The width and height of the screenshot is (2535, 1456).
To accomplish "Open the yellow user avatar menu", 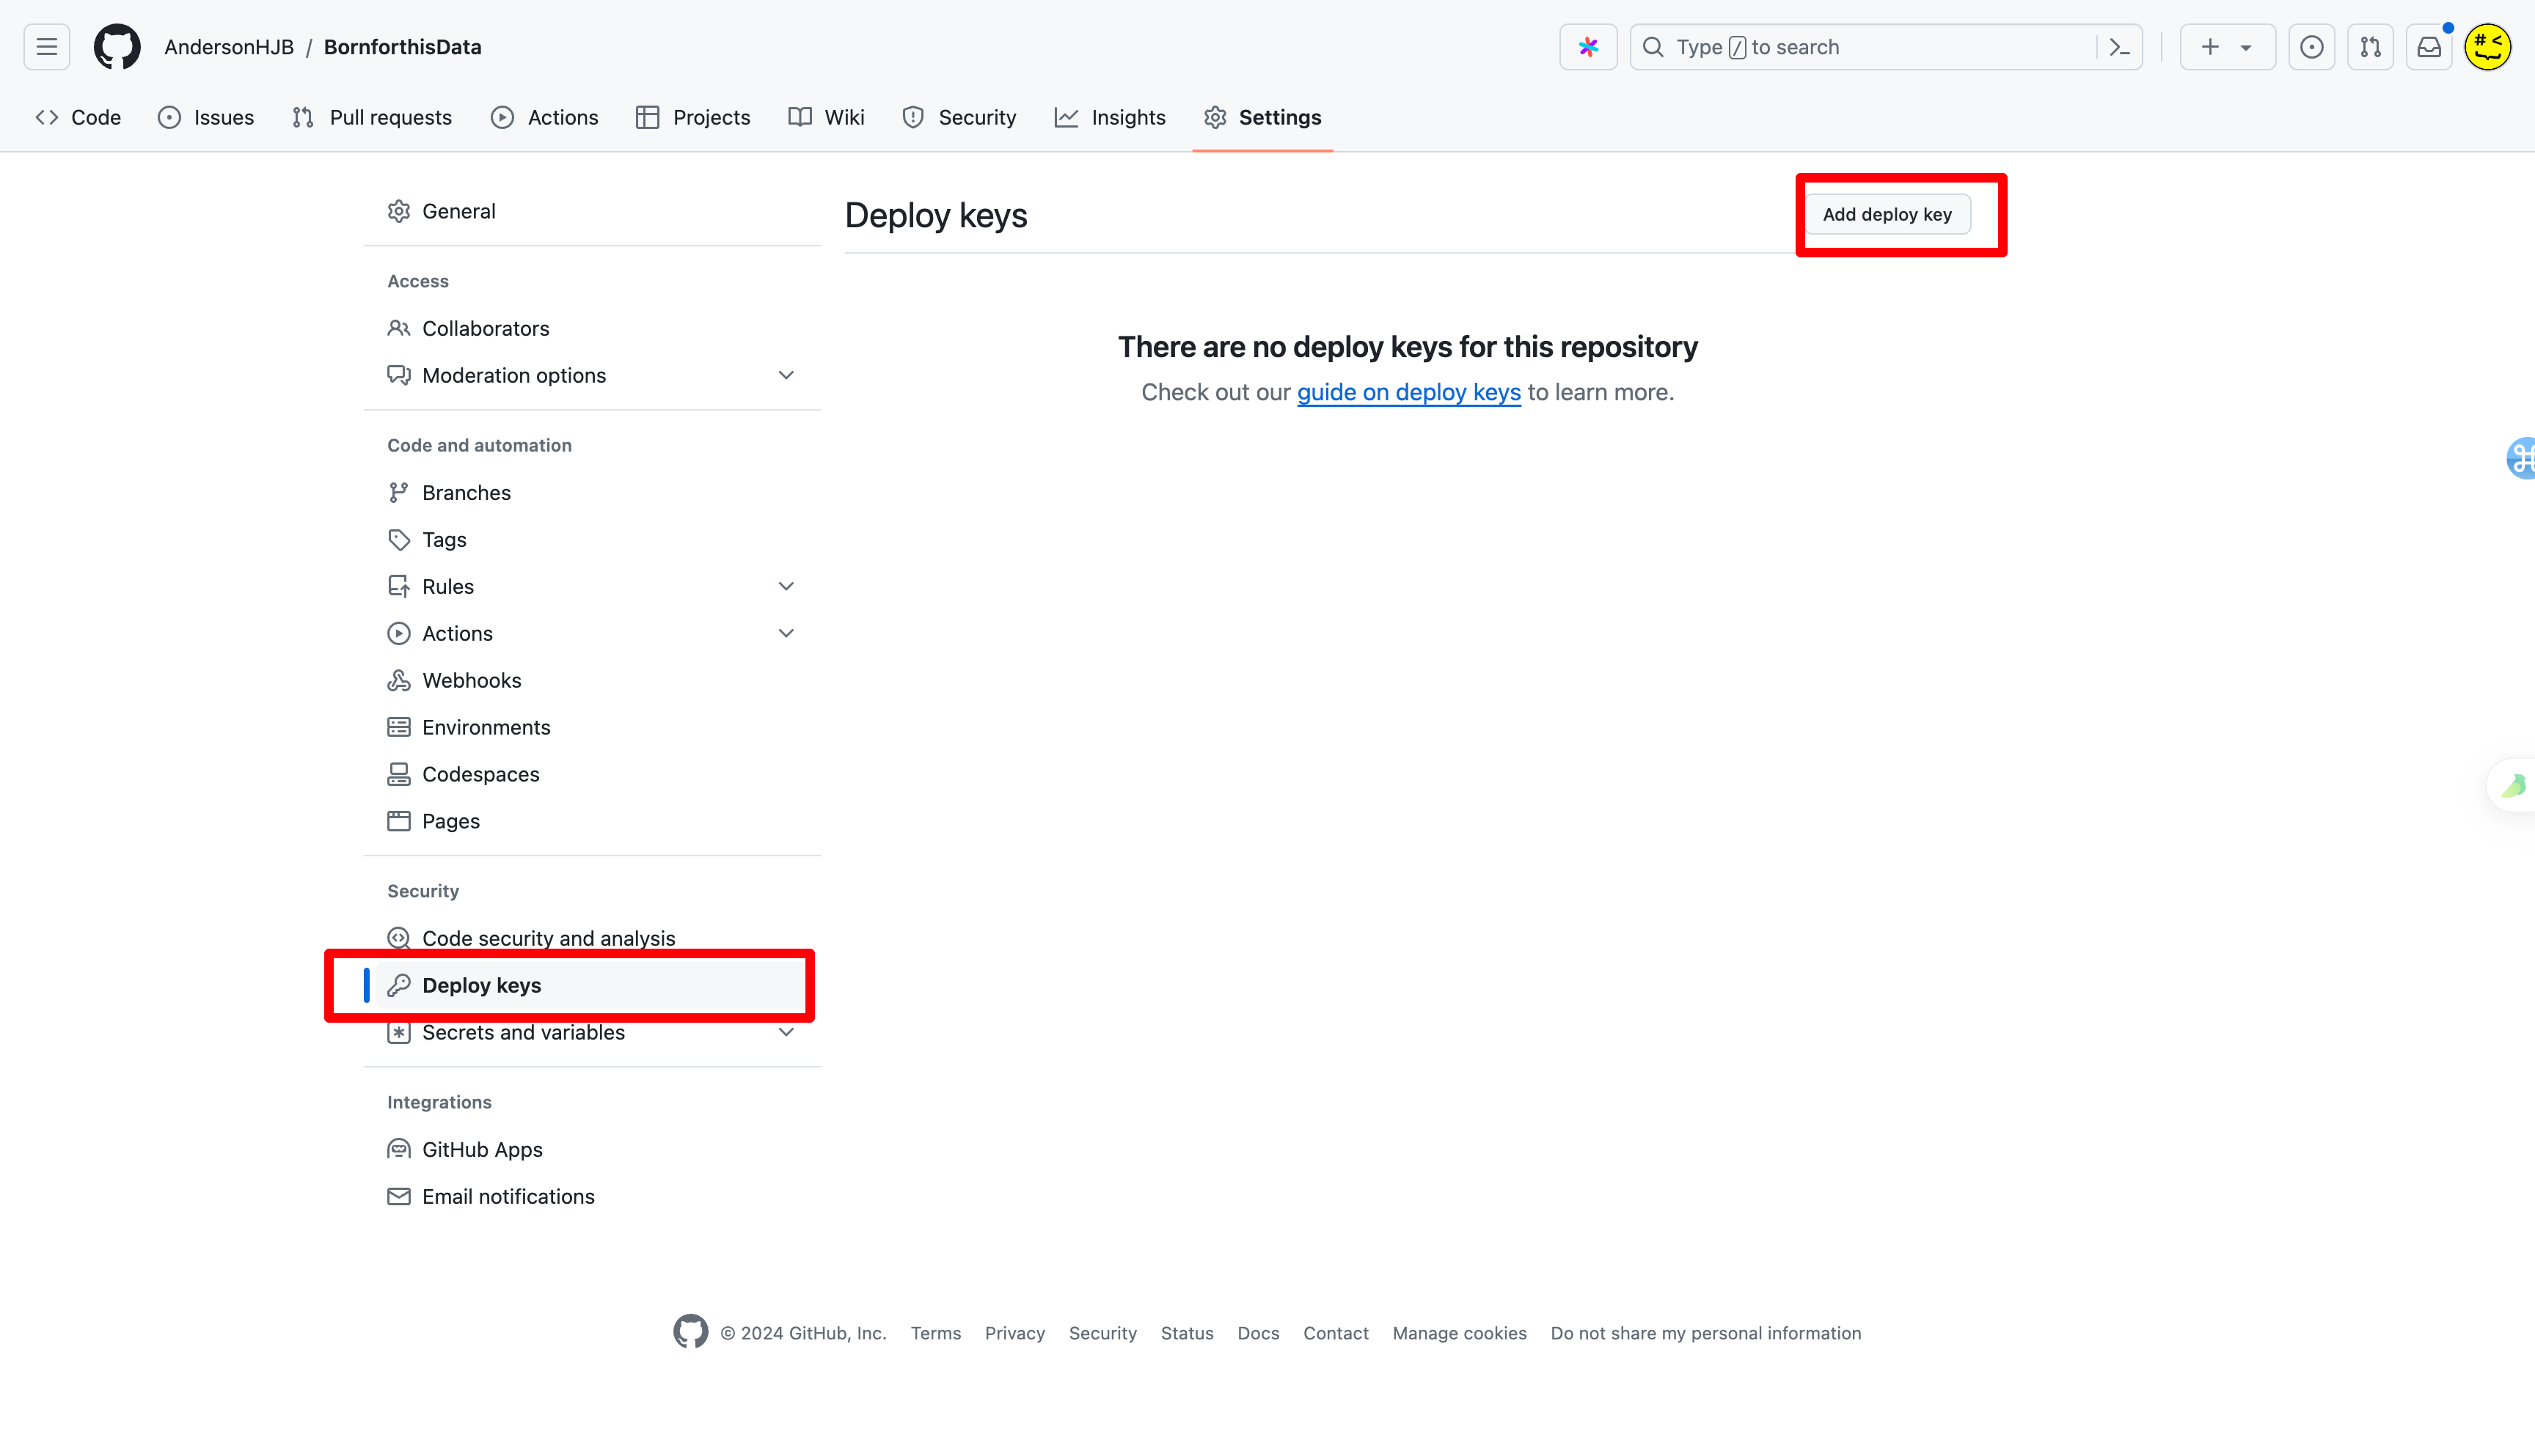I will [x=2487, y=47].
